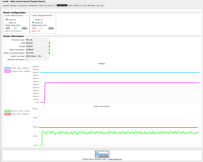
Task: Click the Detected reset pulses value
Action: [x=37, y=59]
